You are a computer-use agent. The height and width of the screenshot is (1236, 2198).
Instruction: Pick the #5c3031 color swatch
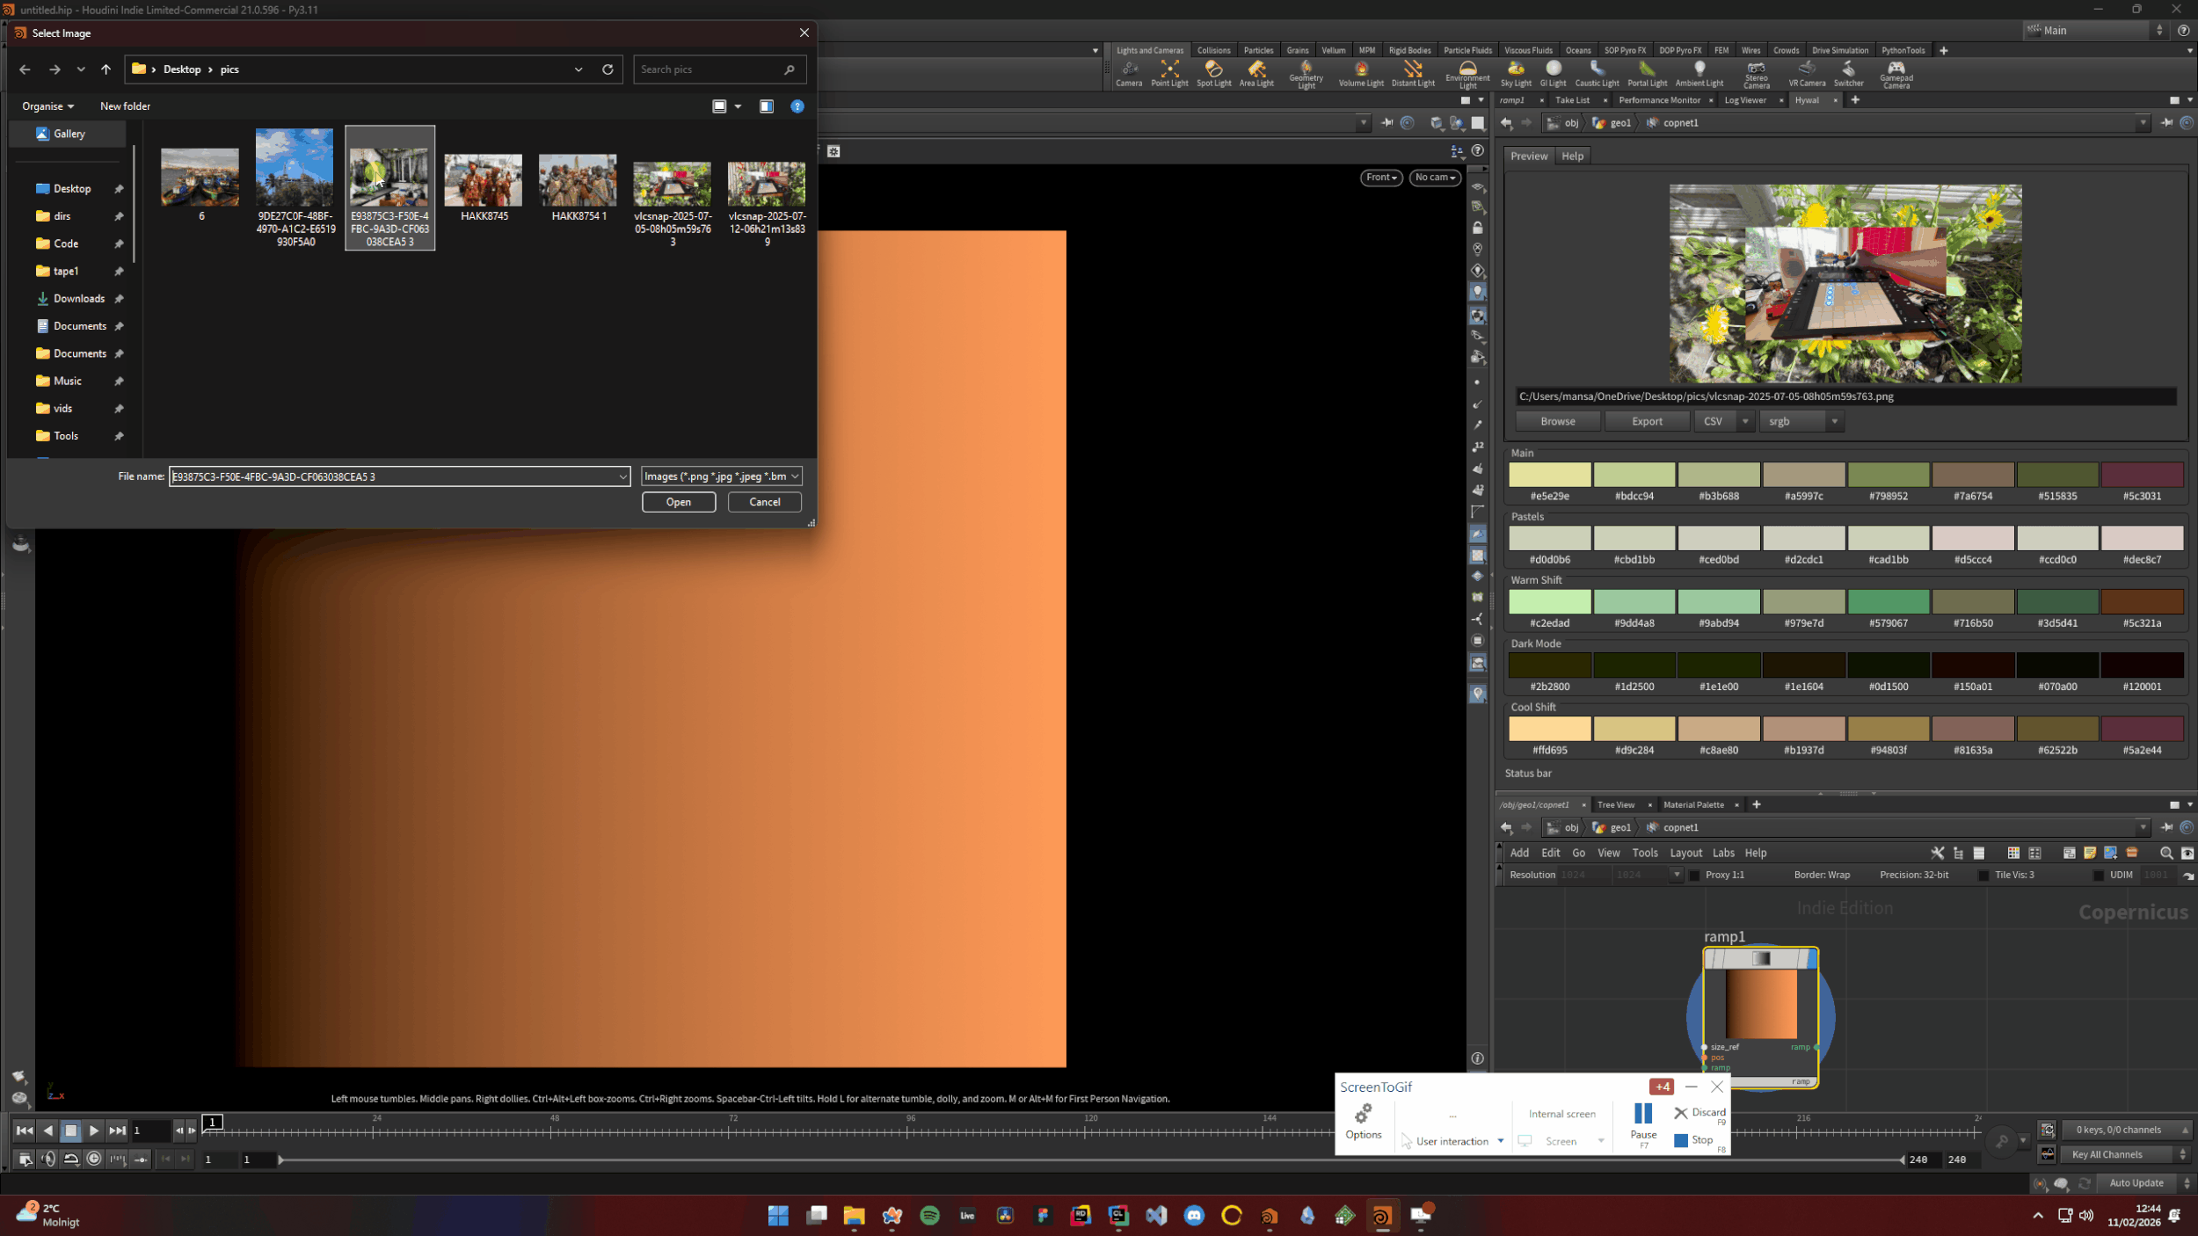pos(2142,476)
